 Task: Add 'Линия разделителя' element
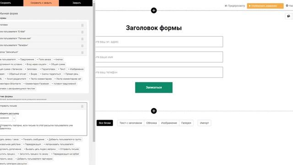tap(16, 79)
